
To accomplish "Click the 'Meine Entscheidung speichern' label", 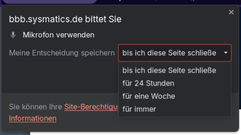I will pos(62,53).
